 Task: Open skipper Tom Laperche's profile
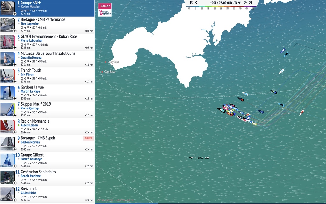point(30,24)
